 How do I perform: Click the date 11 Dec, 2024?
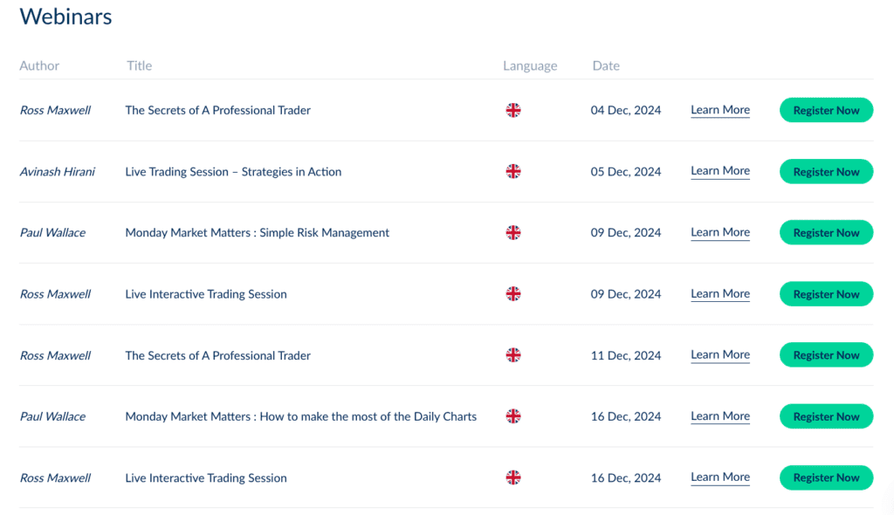click(x=626, y=355)
